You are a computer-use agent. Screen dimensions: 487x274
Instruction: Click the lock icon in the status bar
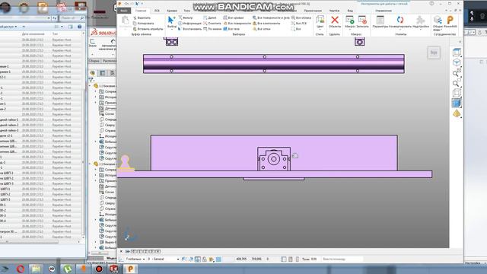(x=205, y=259)
